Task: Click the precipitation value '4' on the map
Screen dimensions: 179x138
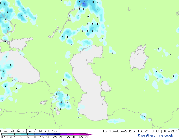Action: coord(89,2)
